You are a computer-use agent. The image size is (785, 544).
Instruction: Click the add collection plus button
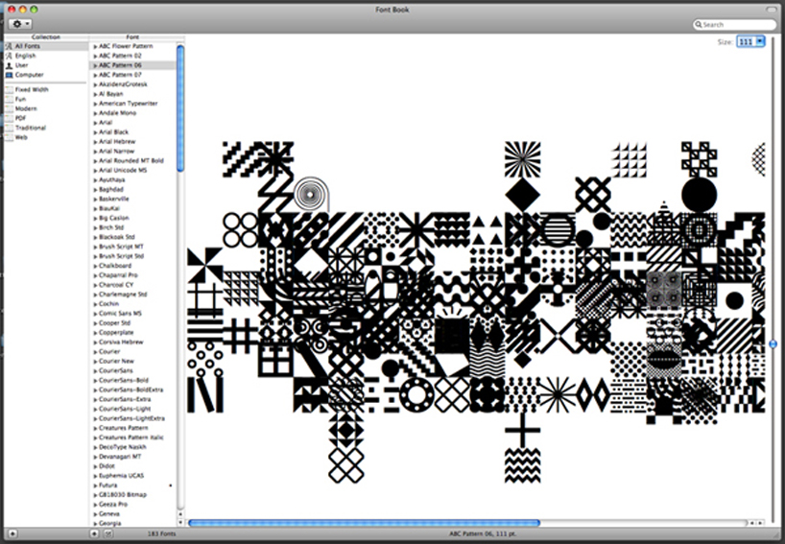[x=12, y=533]
